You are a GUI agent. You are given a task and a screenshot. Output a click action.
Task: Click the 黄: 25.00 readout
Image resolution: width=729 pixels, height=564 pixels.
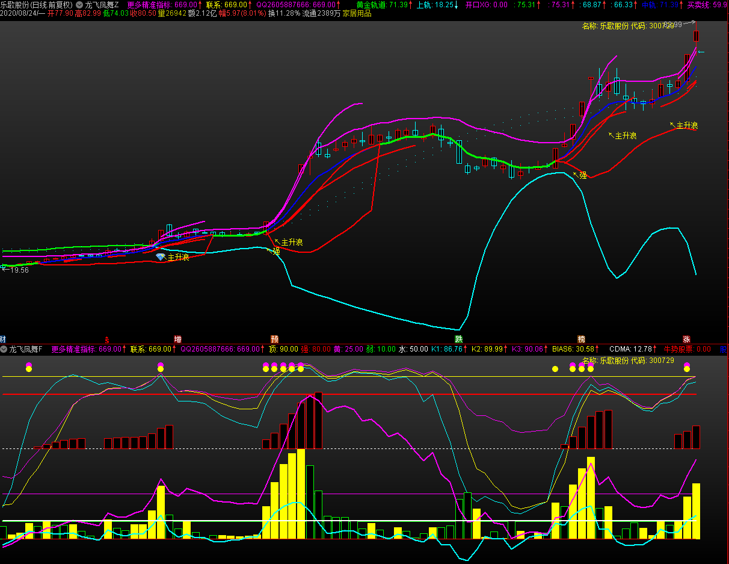[348, 349]
